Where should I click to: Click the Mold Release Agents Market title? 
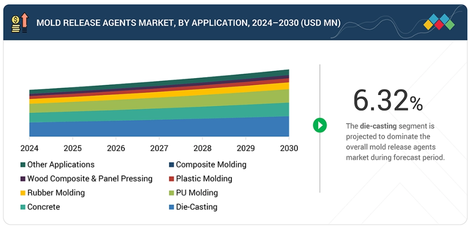point(188,23)
